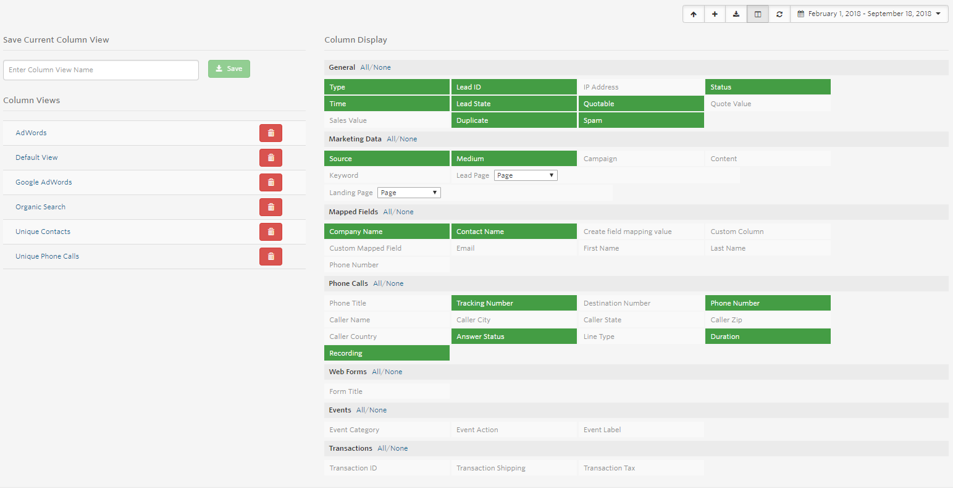Toggle the IP Address column on

(x=641, y=86)
